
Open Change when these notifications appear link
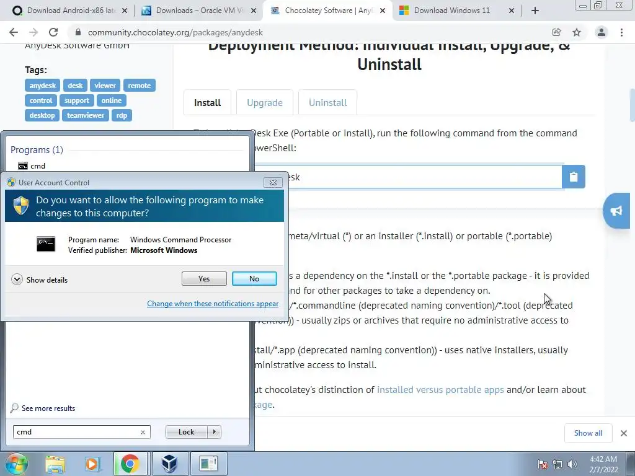coord(213,304)
